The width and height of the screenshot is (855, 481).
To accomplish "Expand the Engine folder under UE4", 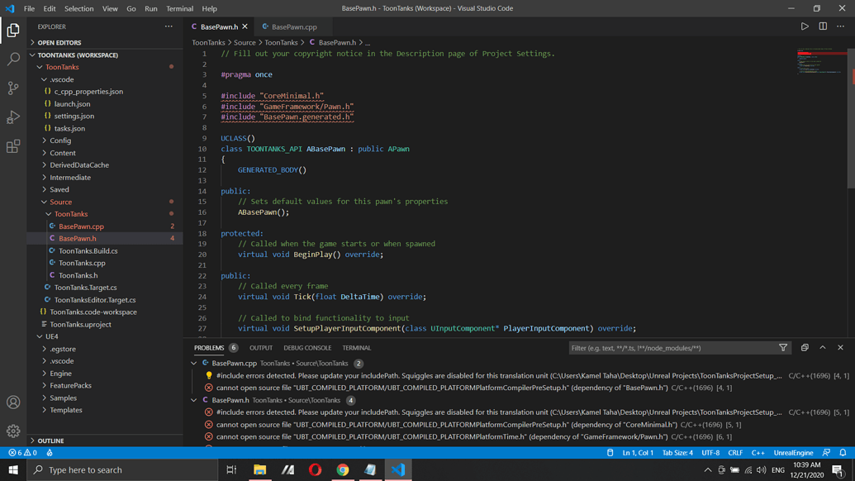I will (x=59, y=373).
